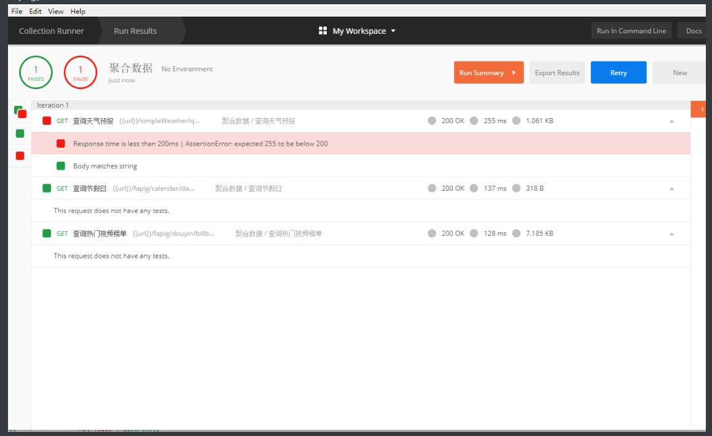Click the 318 B response size
Screen dimensions: 712x436
pyautogui.click(x=534, y=188)
